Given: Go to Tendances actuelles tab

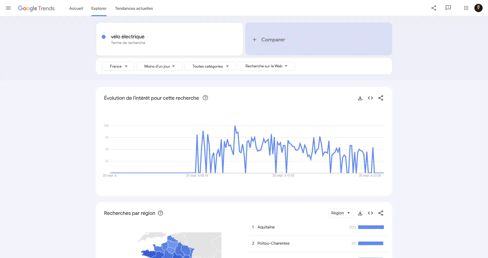Looking at the screenshot, I should (134, 8).
